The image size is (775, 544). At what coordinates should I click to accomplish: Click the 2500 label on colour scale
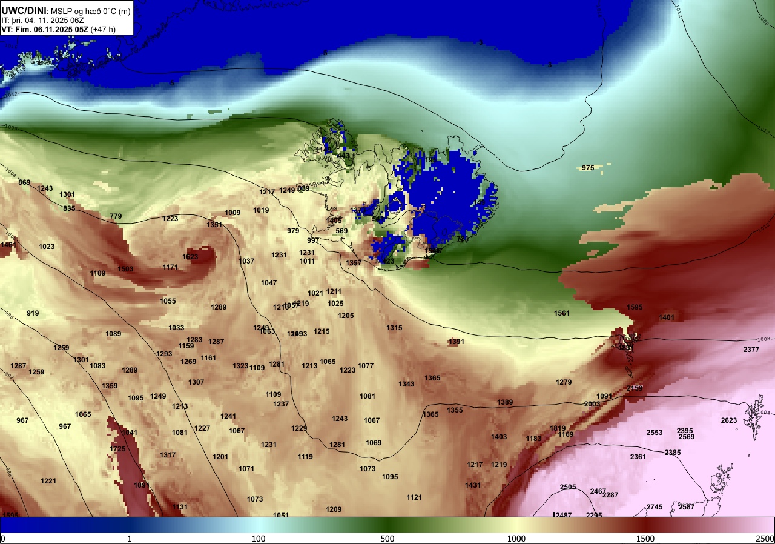(x=765, y=539)
